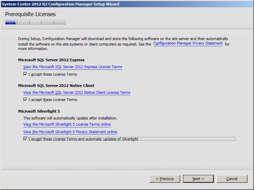Uncheck the SQL Server 2012 Express license acceptance checkbox
The image size is (254, 190).
25,74
